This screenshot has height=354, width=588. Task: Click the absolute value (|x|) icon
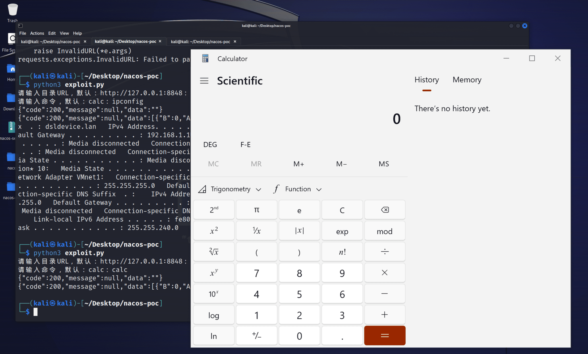click(299, 231)
